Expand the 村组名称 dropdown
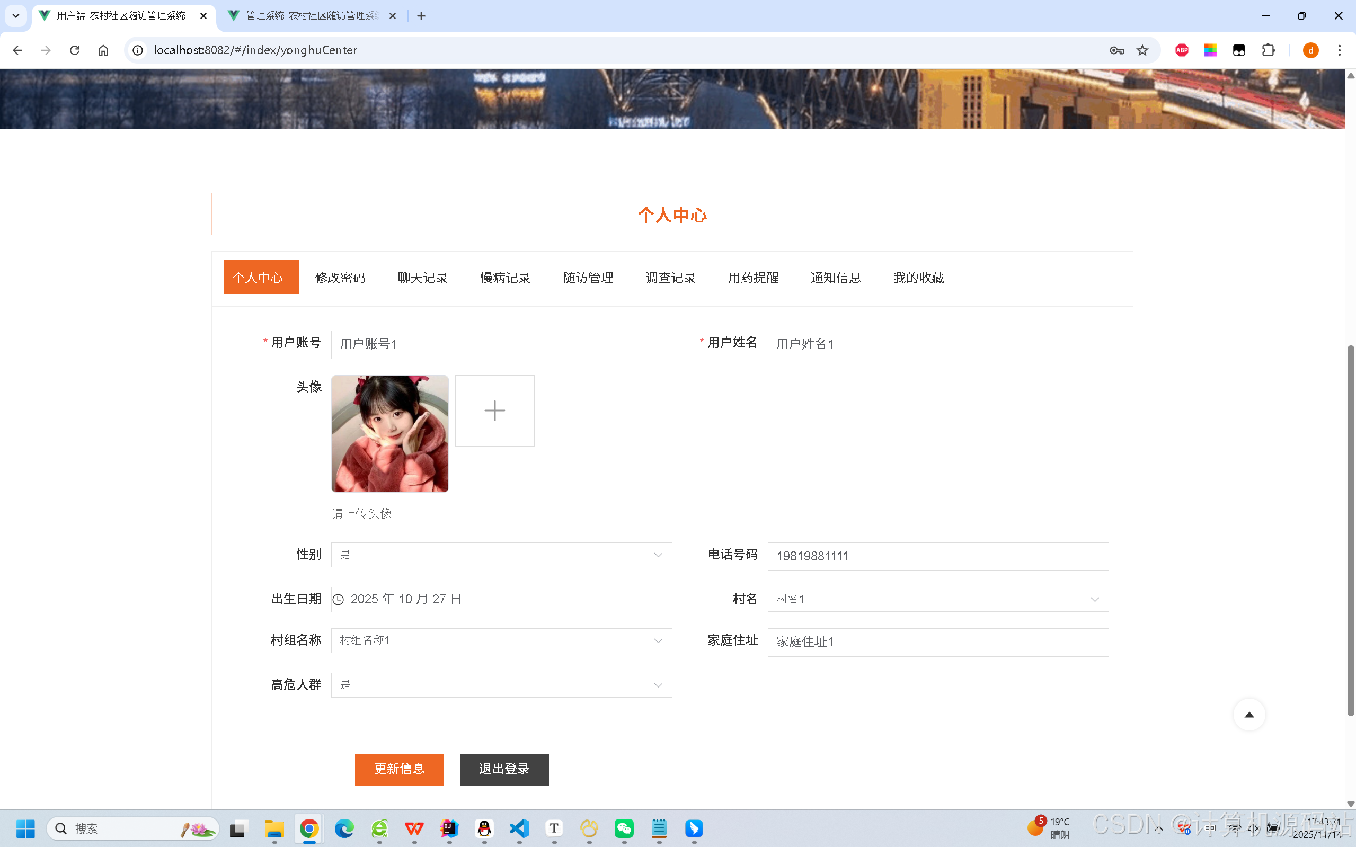 501,640
